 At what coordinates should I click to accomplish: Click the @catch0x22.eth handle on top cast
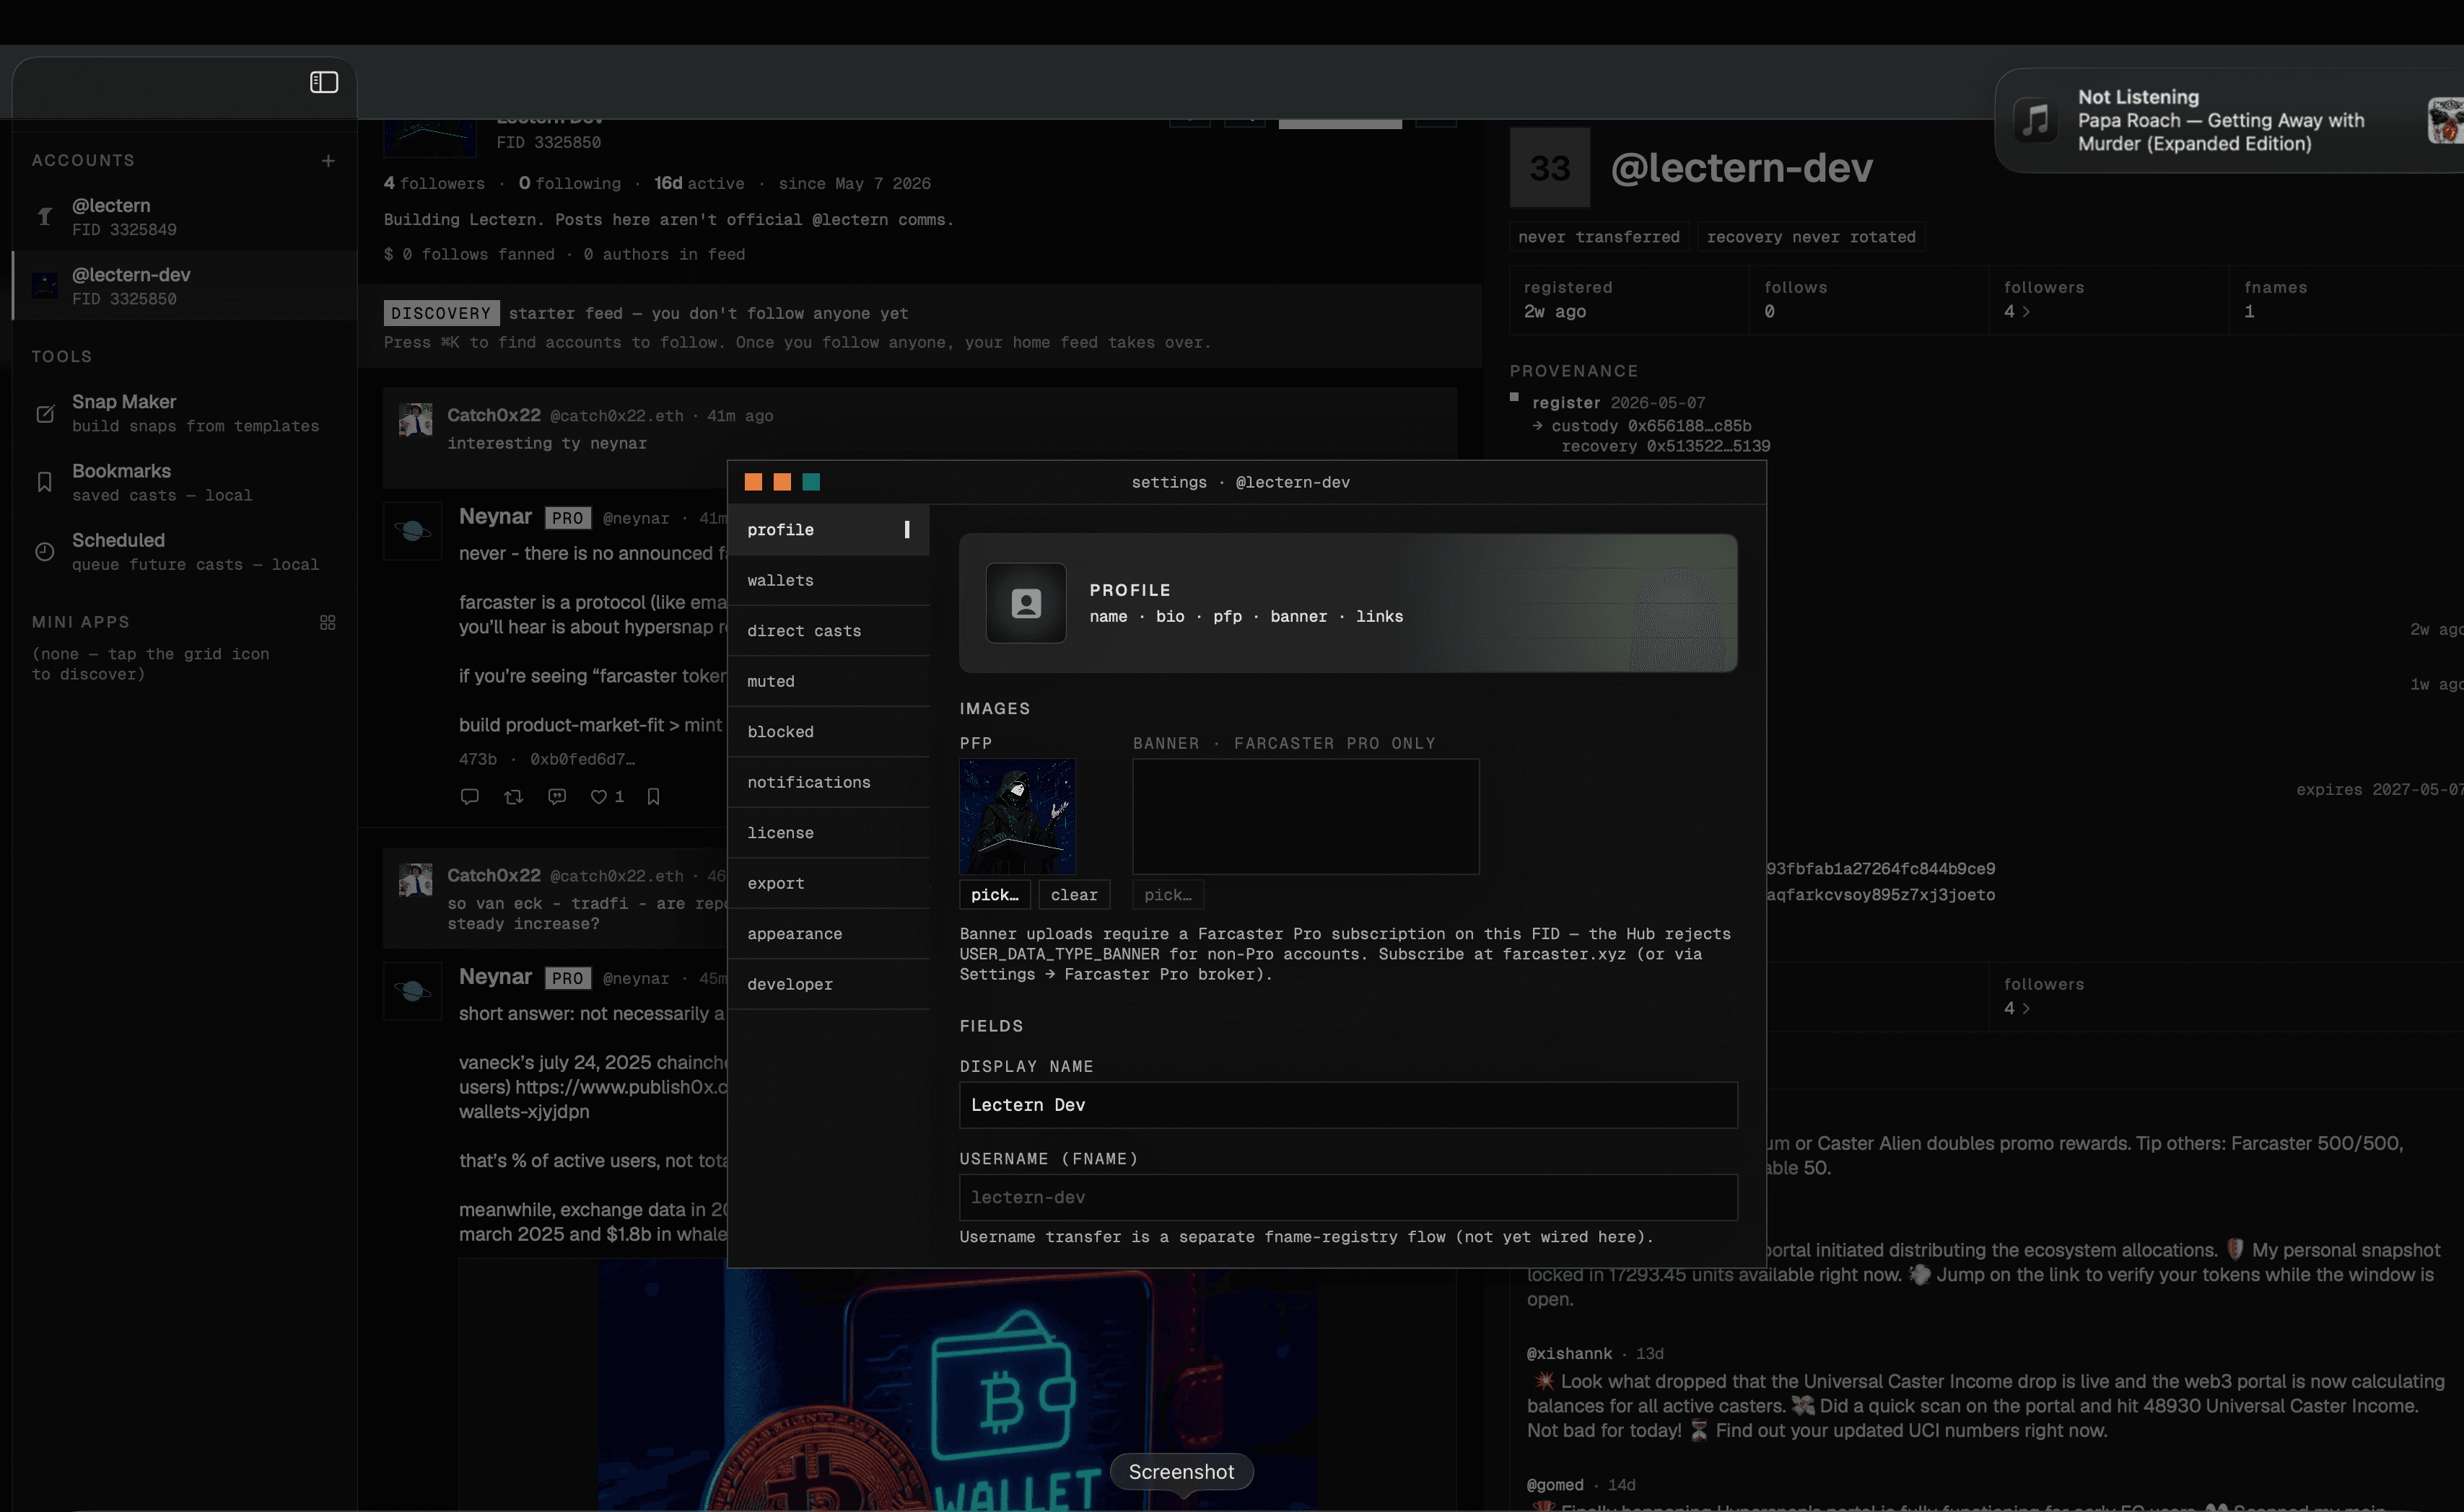click(x=616, y=416)
